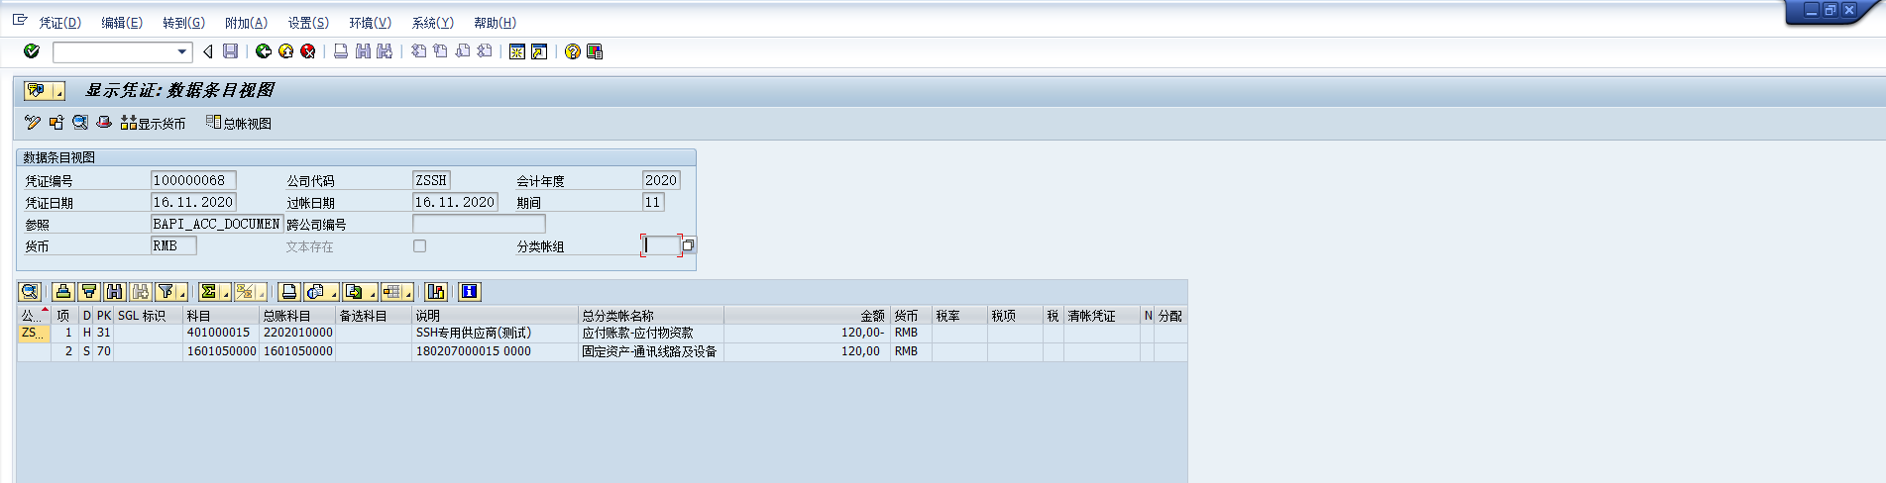The image size is (1886, 483).
Task: Expand the Choose Layout dropdown in grid toolbar
Action: pyautogui.click(x=408, y=291)
